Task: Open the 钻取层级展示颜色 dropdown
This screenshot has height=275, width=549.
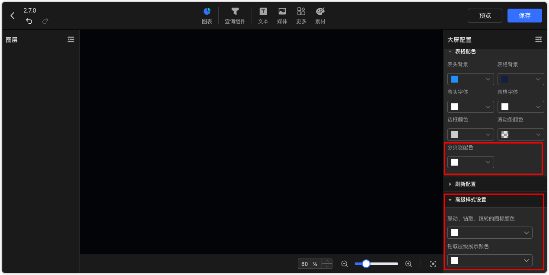Action: 490,260
